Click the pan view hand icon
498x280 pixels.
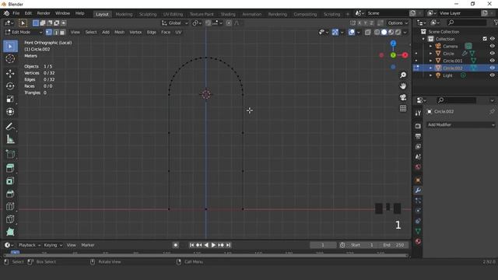(403, 86)
